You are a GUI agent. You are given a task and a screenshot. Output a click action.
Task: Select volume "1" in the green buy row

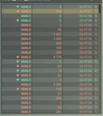tap(60, 80)
